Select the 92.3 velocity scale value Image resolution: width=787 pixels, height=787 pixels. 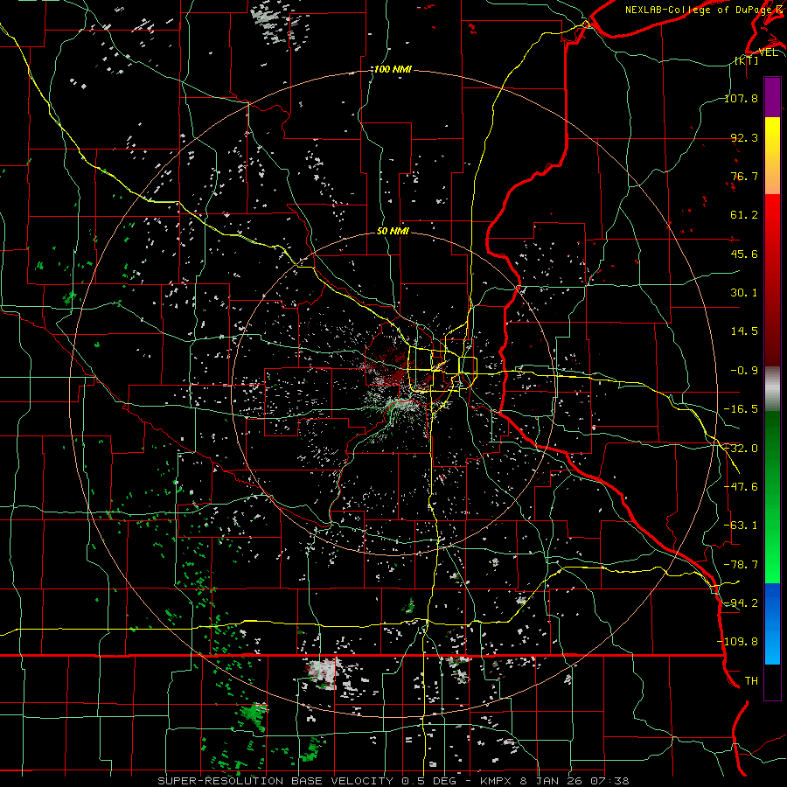point(744,137)
